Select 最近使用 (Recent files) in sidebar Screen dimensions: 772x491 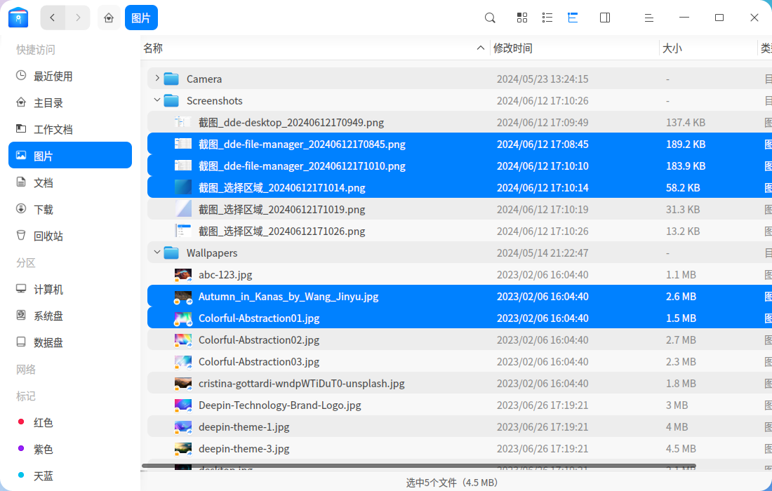47,76
